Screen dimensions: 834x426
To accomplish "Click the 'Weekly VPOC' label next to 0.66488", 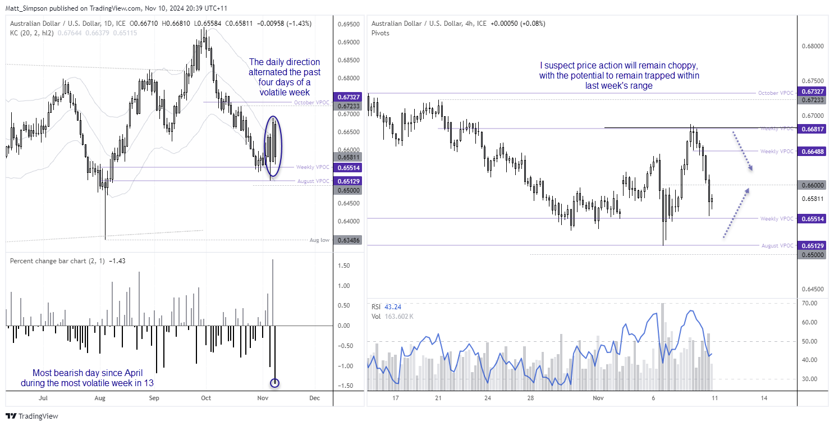I will point(777,152).
